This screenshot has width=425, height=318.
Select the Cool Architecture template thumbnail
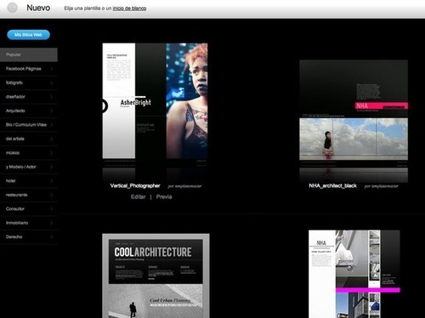click(x=156, y=275)
